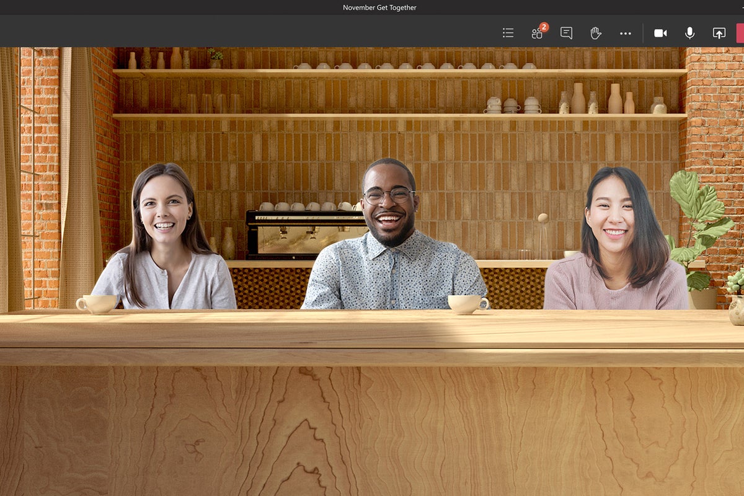Select the woman participant in the grey top
The height and width of the screenshot is (496, 744).
165,236
